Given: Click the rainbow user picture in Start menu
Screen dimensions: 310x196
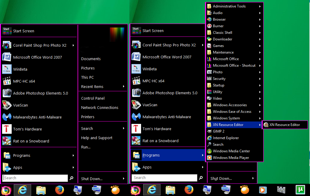Looking at the screenshot, I should click(117, 35).
